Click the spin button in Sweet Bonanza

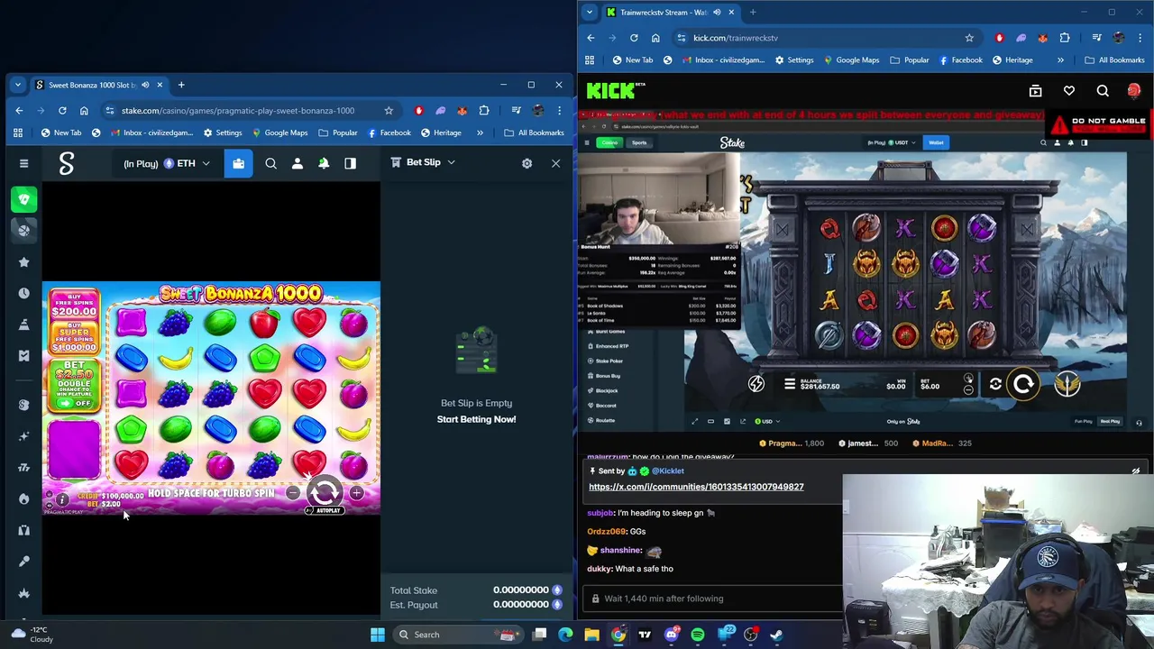click(x=325, y=492)
